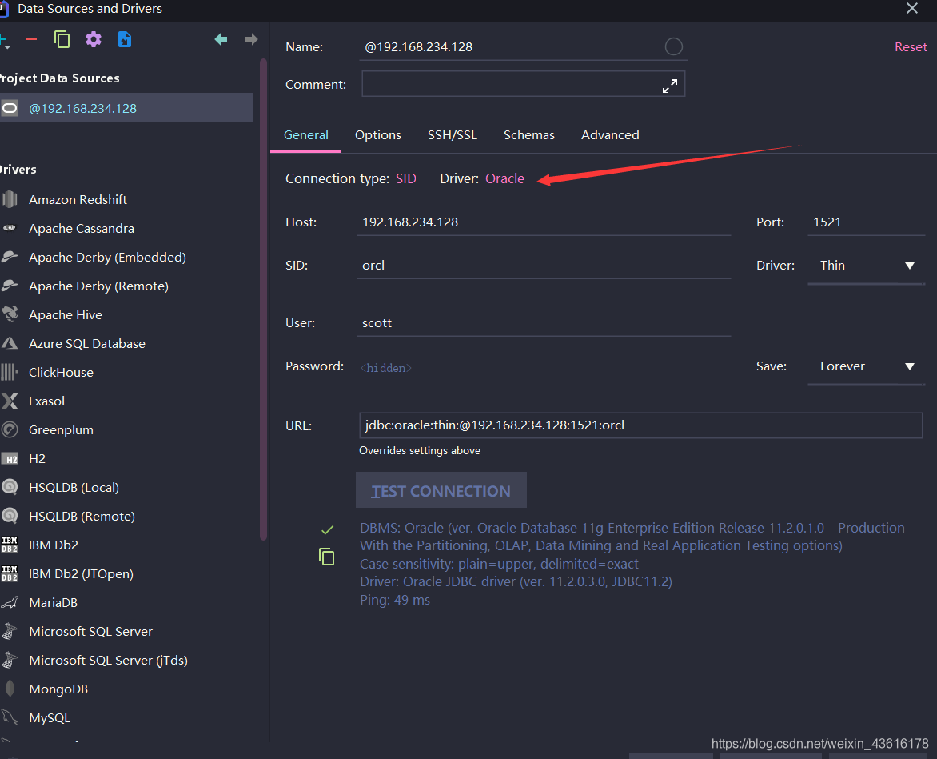Select the @192.168.234.128 data source
Image resolution: width=937 pixels, height=759 pixels.
tap(126, 108)
